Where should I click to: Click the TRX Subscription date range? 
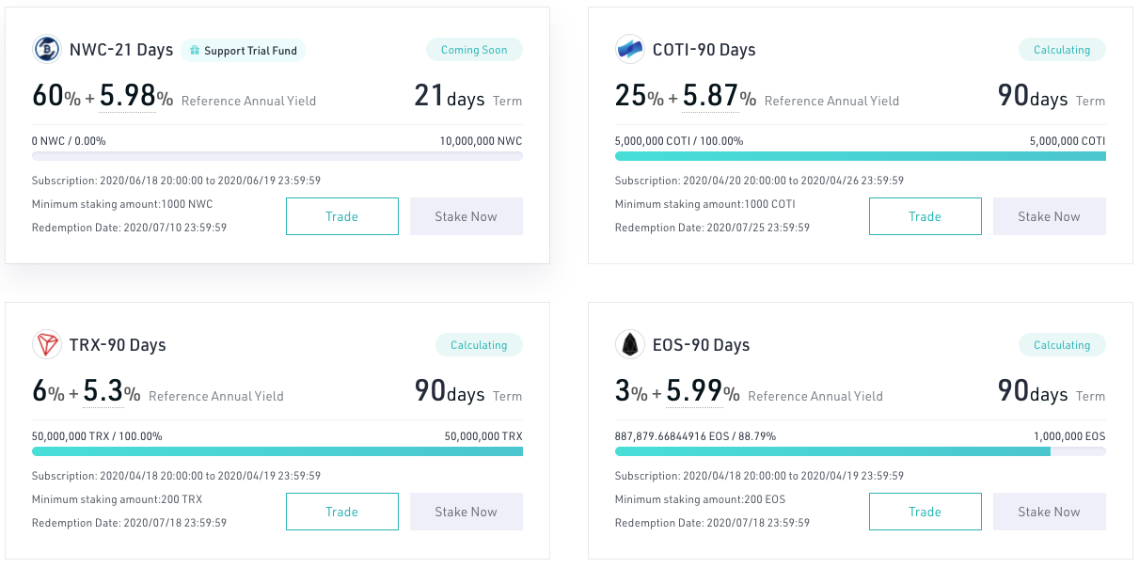177,476
